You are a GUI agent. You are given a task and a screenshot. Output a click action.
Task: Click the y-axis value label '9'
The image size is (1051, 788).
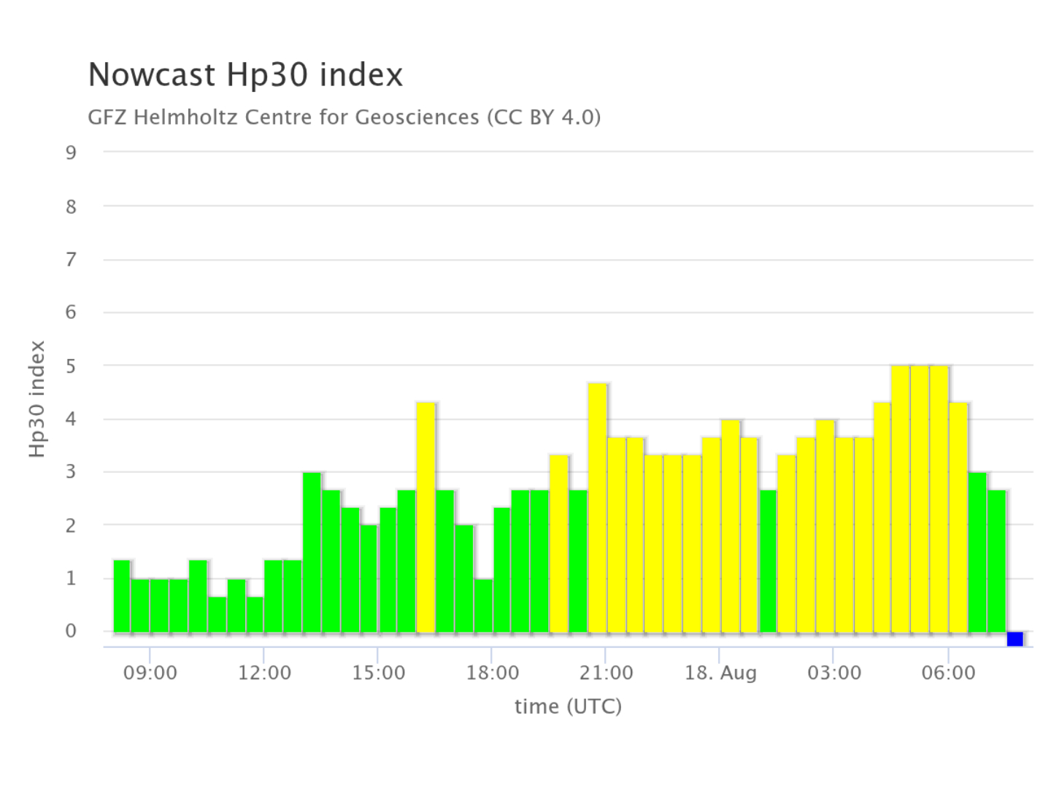[71, 152]
